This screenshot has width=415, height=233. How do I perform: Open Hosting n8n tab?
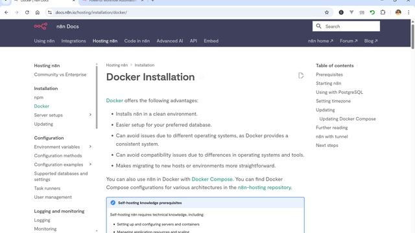point(105,41)
